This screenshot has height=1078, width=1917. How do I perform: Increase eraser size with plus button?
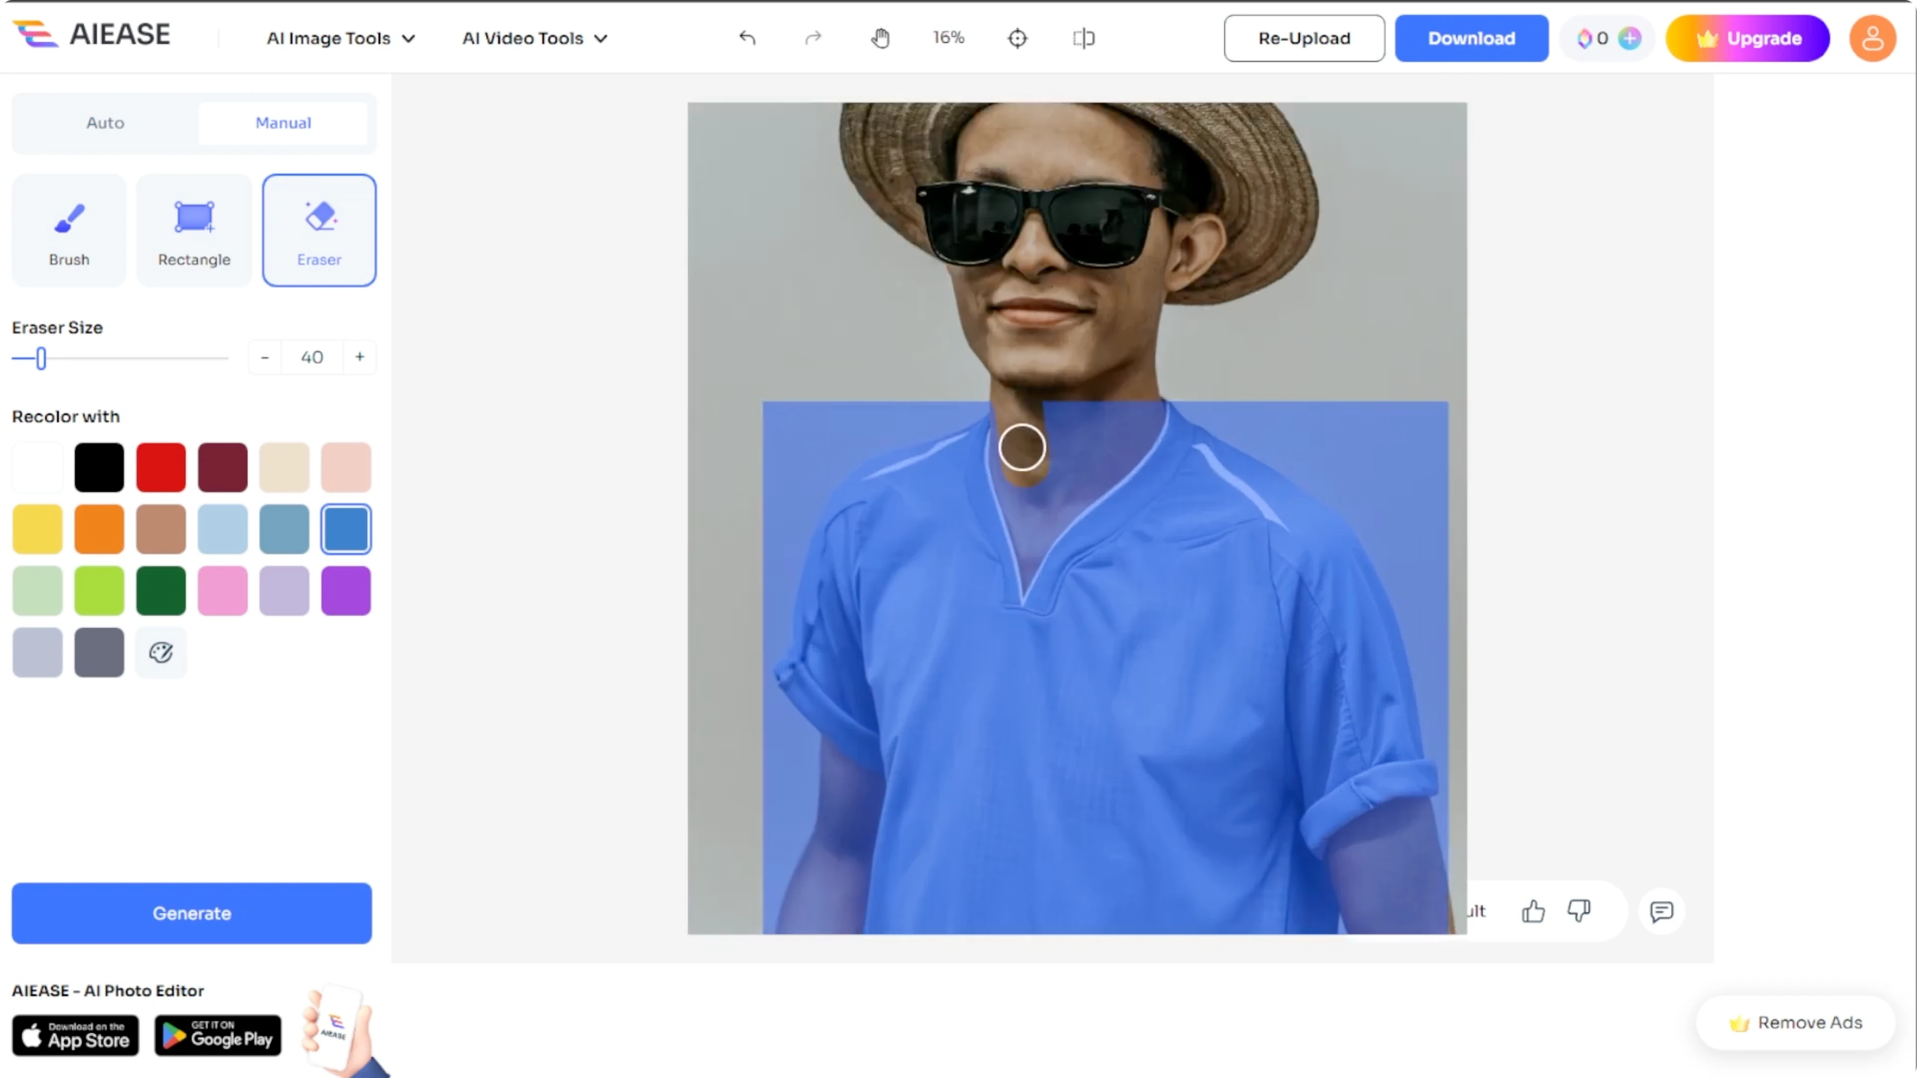(359, 357)
